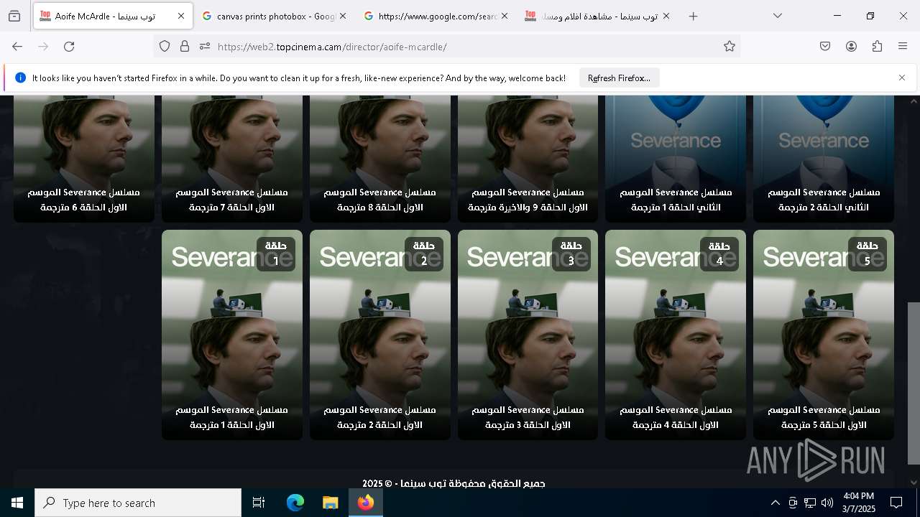Switch to the last Top Cinema tab
The image size is (920, 517).
597,16
